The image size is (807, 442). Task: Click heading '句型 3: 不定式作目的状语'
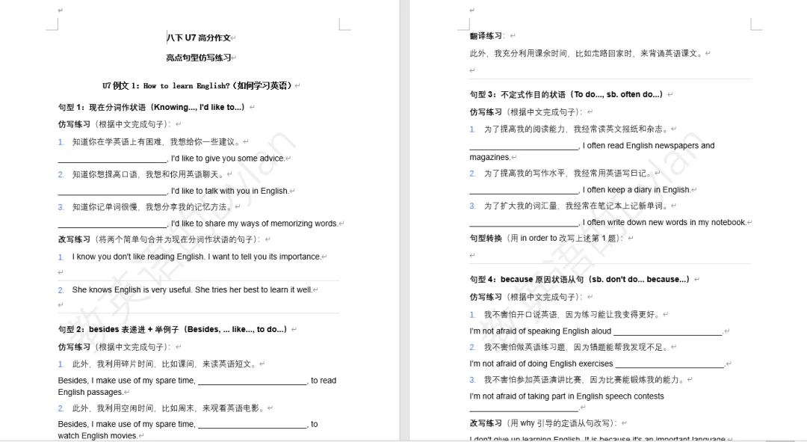pyautogui.click(x=519, y=94)
